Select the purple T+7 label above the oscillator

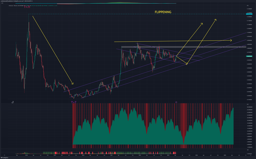pos(74,102)
